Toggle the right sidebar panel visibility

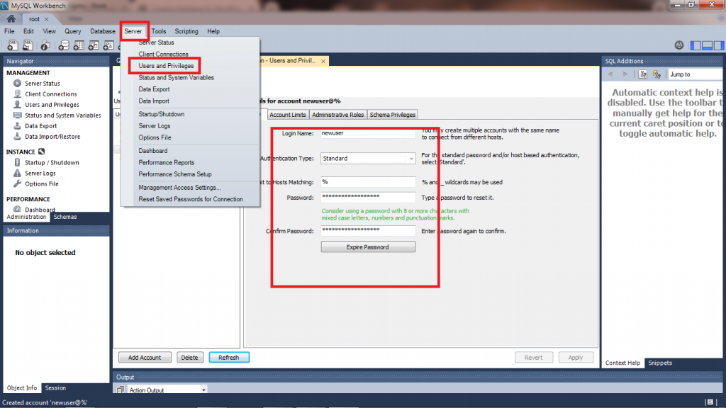tap(717, 45)
